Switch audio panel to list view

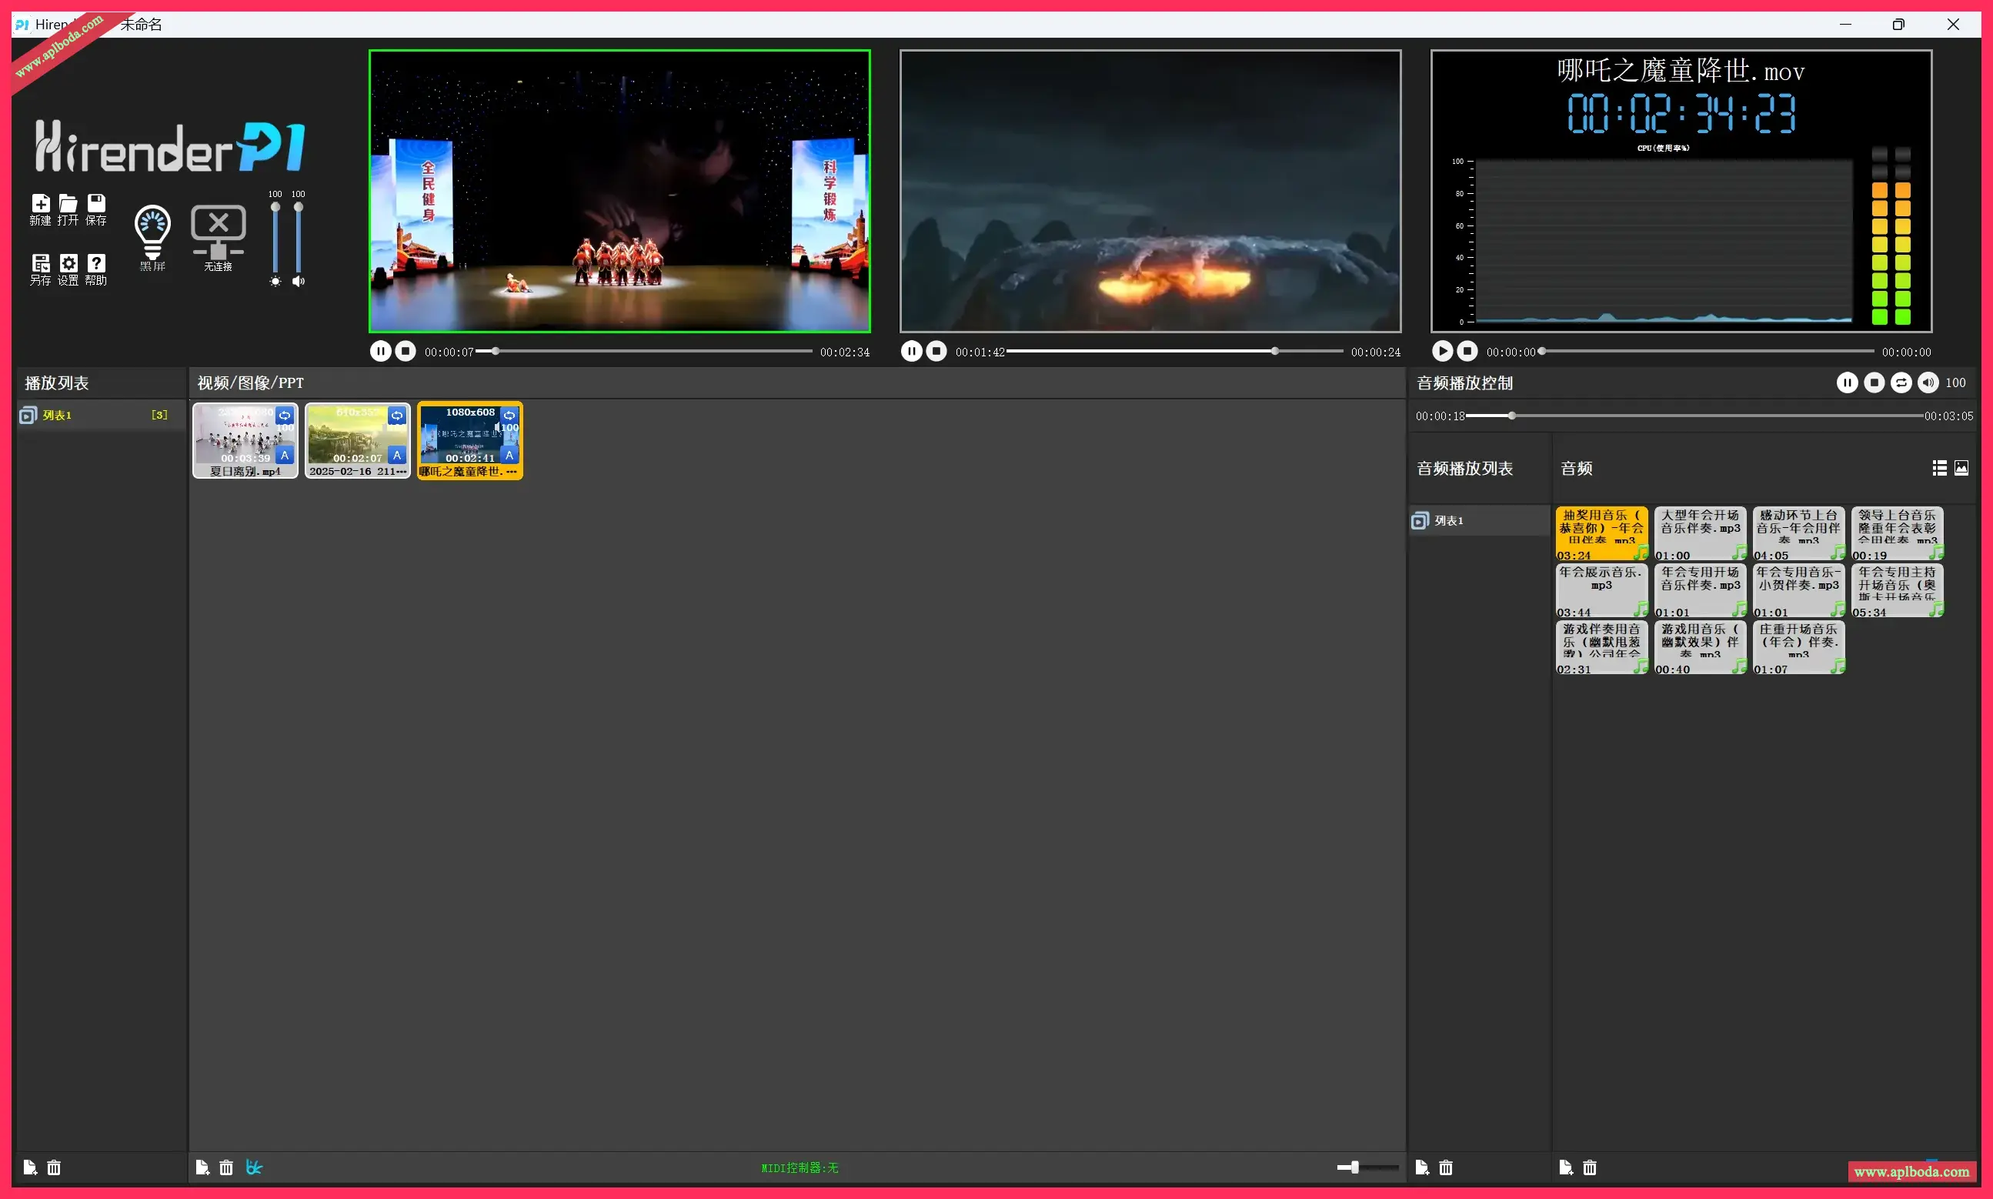[1940, 468]
